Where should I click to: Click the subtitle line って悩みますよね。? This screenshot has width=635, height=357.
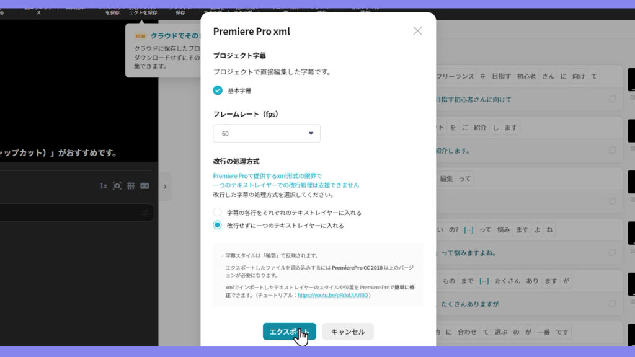[469, 253]
